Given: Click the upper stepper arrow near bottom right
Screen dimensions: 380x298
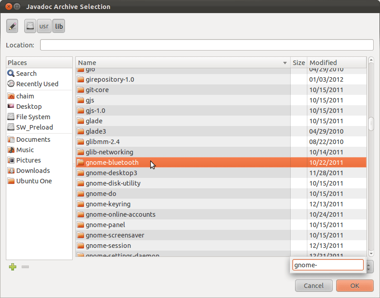Looking at the screenshot, I should (368, 265).
